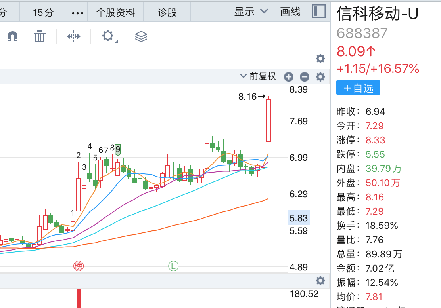Viewport: 441px width, 308px height.
Task: Open volume indicator settings gear
Action: coord(320,280)
